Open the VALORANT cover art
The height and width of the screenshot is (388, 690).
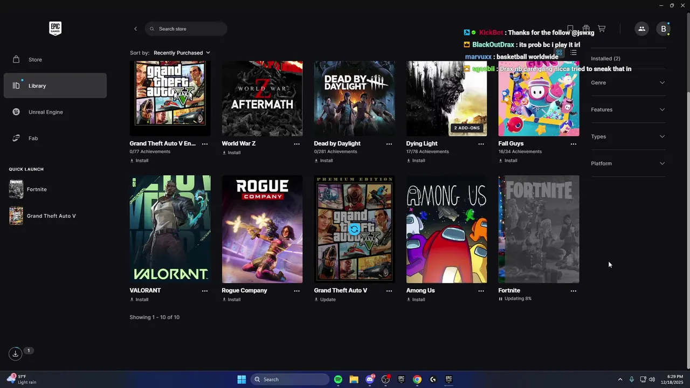[x=170, y=229]
